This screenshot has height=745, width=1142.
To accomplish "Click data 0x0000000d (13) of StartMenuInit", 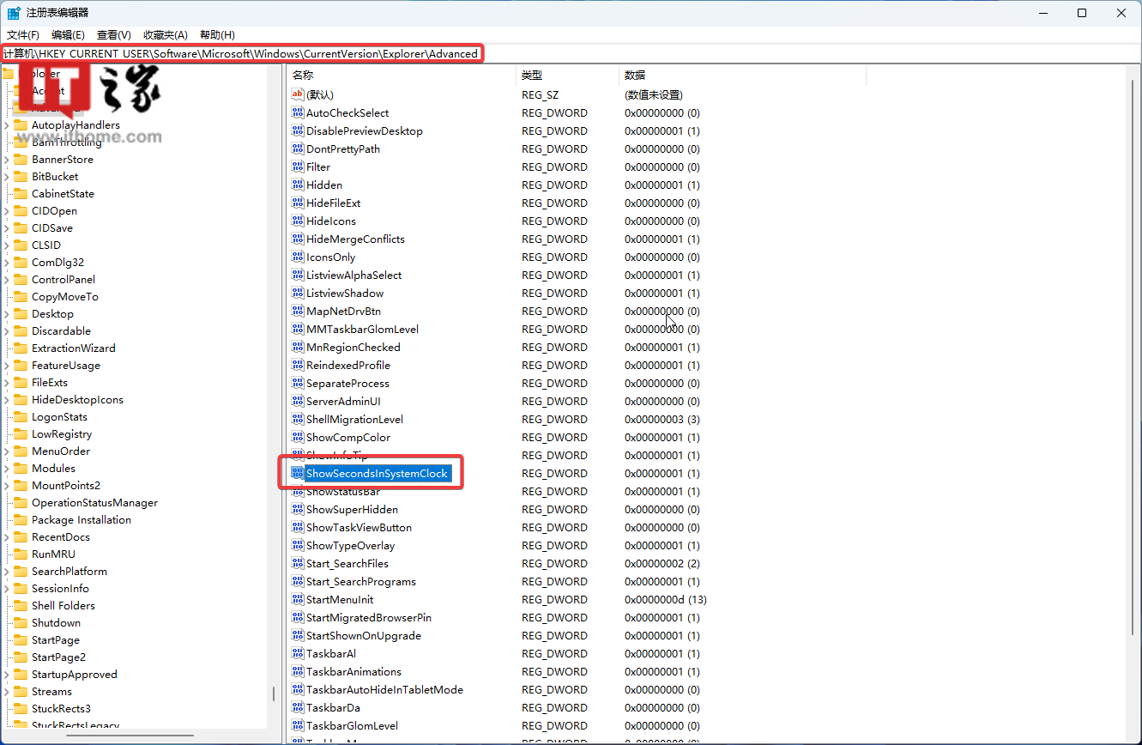I will coord(666,599).
